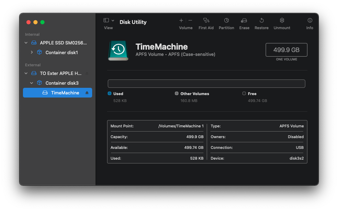Image resolution: width=338 pixels, height=211 pixels.
Task: Click the Owners value Disabled
Action: click(x=296, y=137)
